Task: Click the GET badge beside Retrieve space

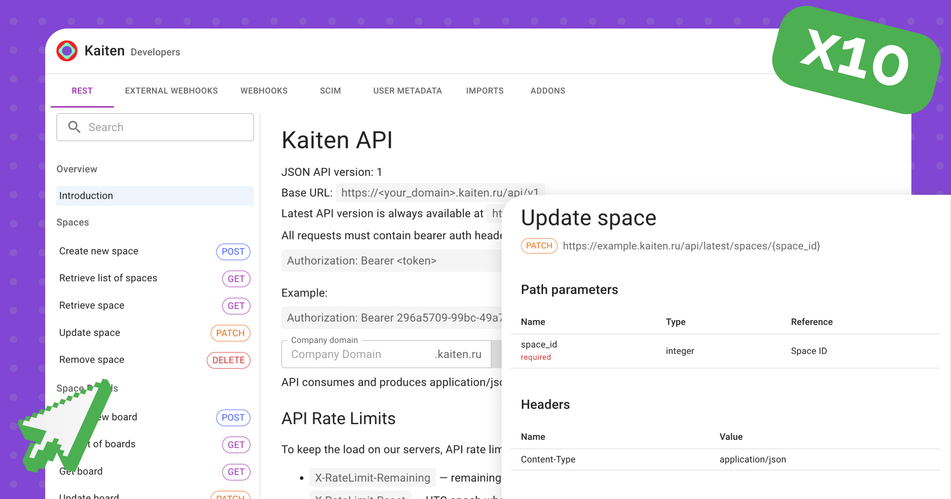Action: [236, 306]
